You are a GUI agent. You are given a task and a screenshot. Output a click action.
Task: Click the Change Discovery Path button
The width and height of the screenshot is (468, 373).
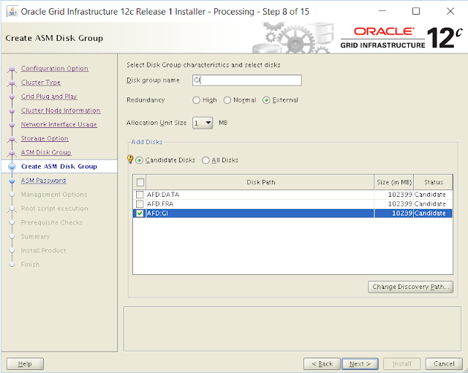coord(411,287)
